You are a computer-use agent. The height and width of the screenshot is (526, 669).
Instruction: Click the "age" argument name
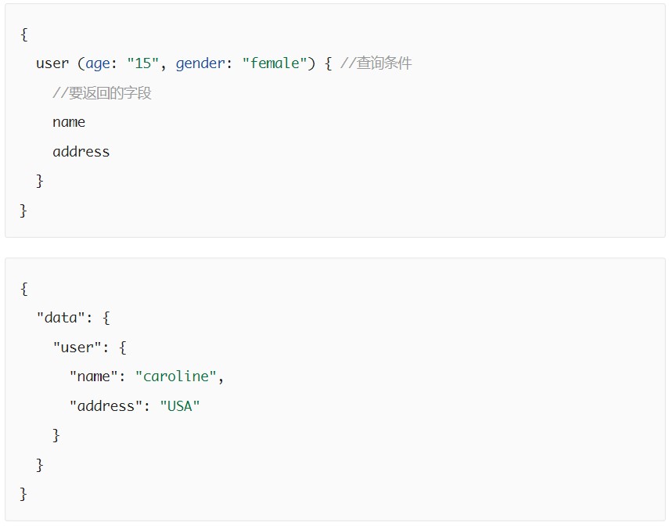click(x=98, y=63)
